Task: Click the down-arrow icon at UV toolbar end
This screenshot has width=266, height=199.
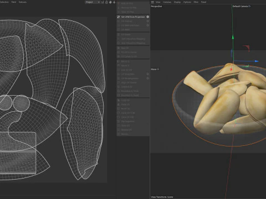Action: (x=114, y=2)
